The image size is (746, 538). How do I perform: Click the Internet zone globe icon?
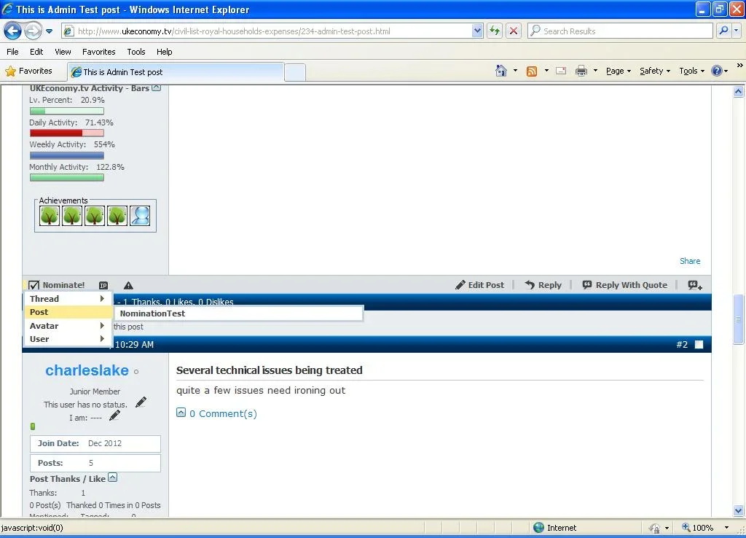(538, 528)
